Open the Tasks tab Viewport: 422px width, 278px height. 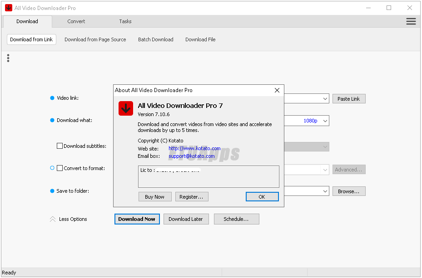(x=125, y=21)
